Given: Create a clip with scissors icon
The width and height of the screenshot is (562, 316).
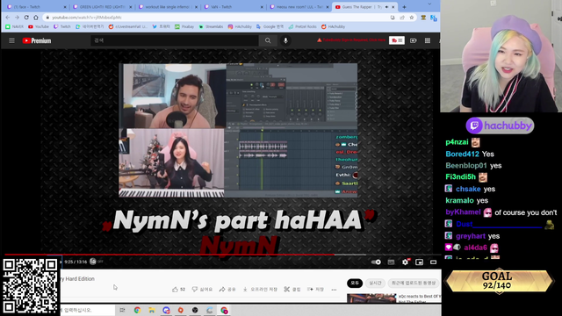Looking at the screenshot, I should pos(292,289).
